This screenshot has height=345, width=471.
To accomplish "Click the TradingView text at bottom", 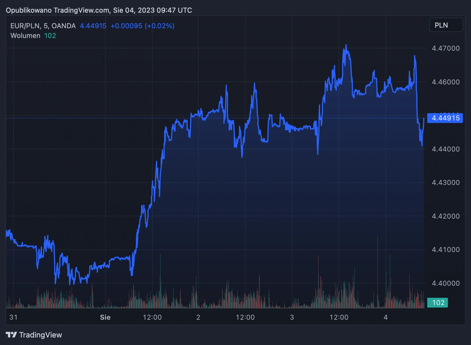I will coord(41,335).
